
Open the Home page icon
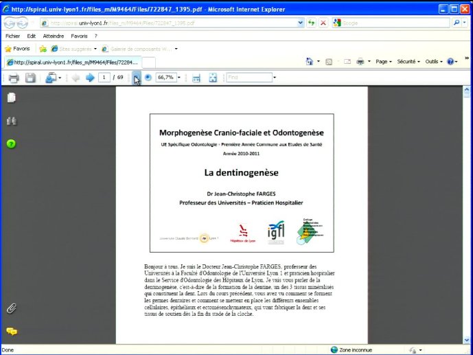(x=310, y=62)
